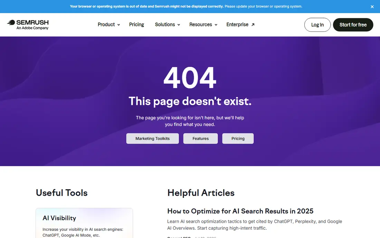Screen dimensions: 380x238
Task: Click the Pricing button under 404 message
Action: pos(238,138)
